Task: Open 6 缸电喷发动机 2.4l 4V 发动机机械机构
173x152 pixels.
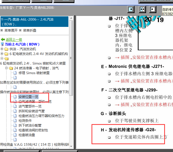Action: (x=39, y=54)
